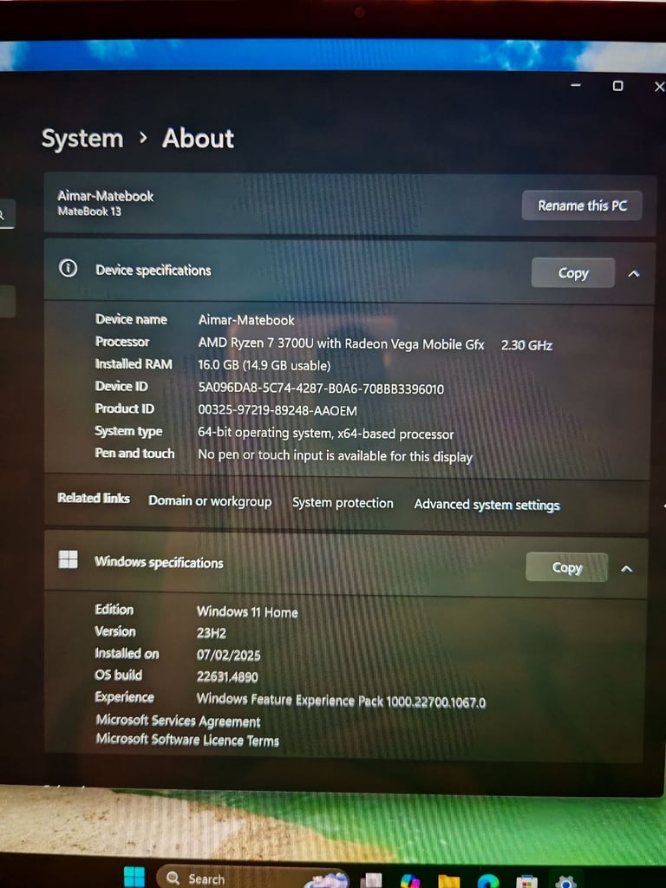The image size is (666, 888).
Task: Click the About page heading
Action: (199, 139)
